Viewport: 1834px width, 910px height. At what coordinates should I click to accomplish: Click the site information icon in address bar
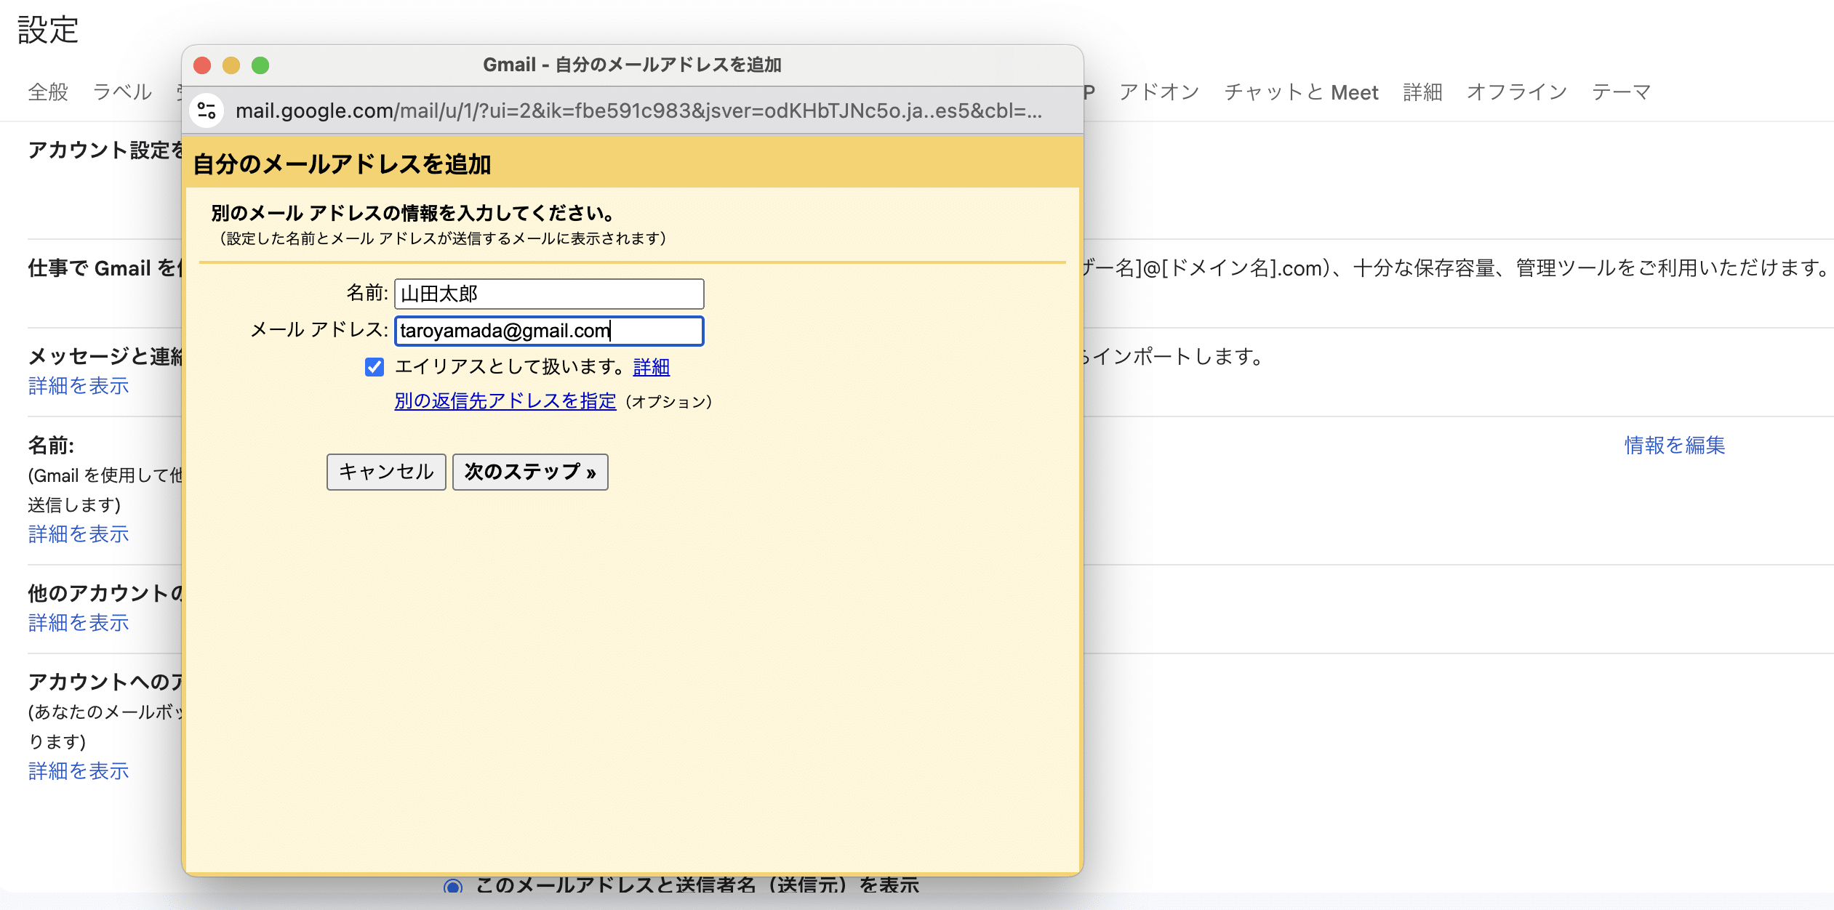point(207,110)
